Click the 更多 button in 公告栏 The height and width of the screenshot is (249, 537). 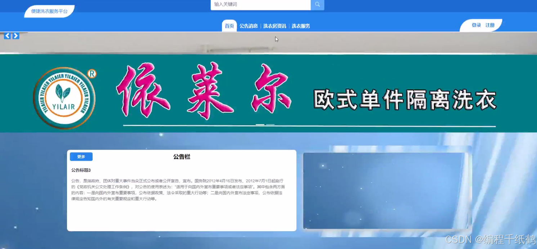coord(81,157)
